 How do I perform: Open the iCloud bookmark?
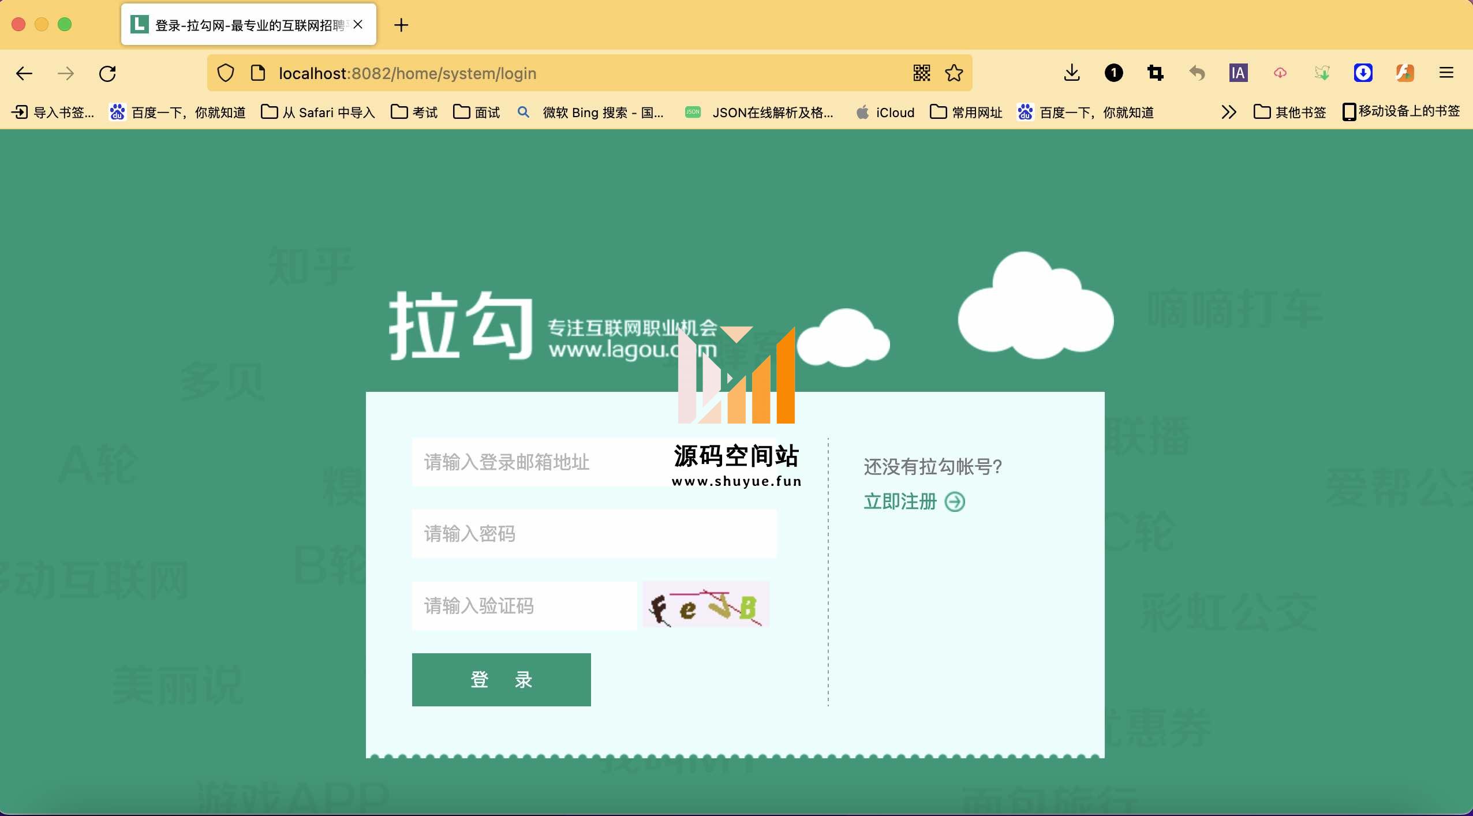tap(885, 112)
